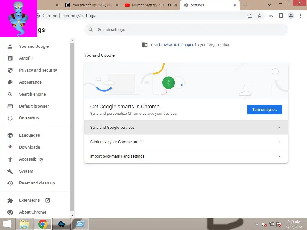Show hidden tray icons arrow

(x=257, y=224)
